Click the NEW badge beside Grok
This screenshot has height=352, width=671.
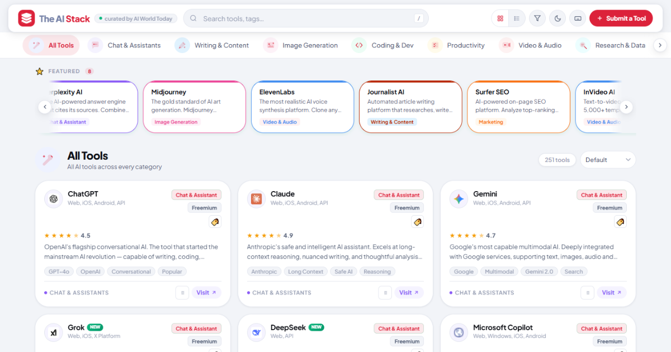[96, 327]
